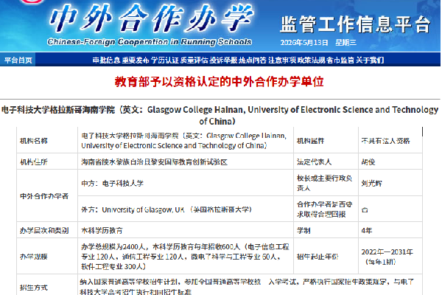Open the 省市监管 menu item

coord(340,60)
